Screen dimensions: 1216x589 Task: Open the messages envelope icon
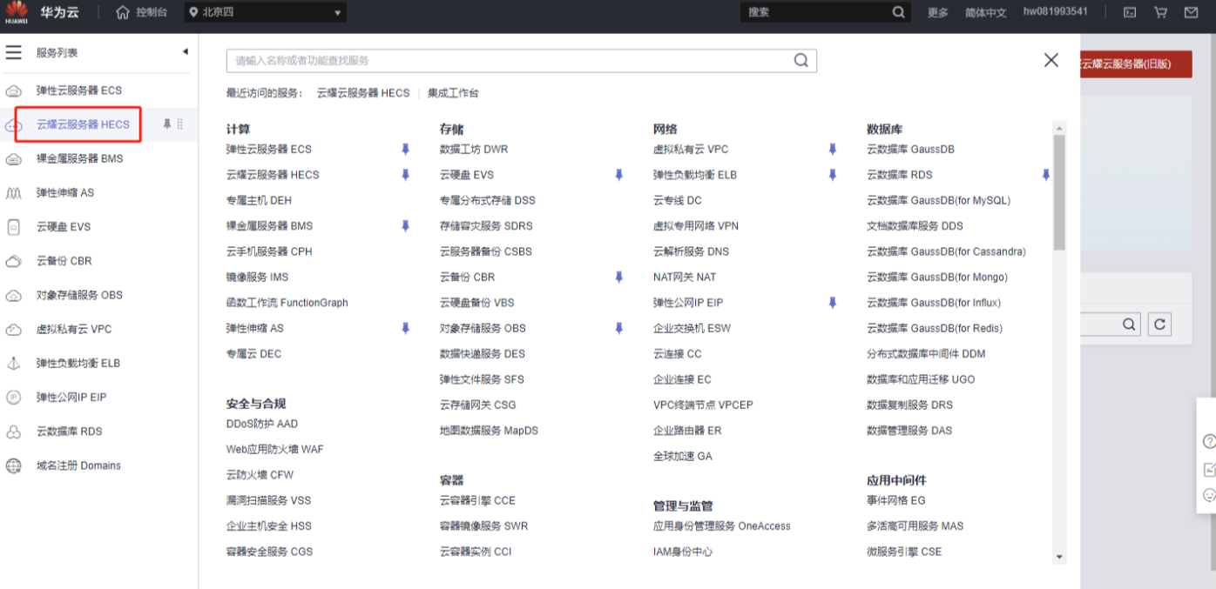click(1191, 13)
